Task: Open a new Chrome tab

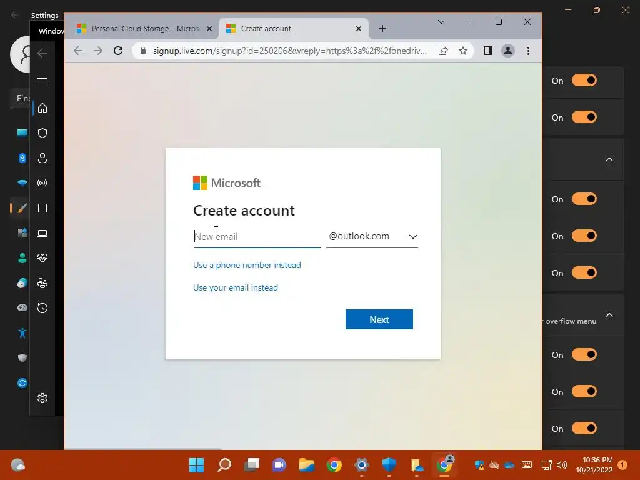Action: click(382, 29)
